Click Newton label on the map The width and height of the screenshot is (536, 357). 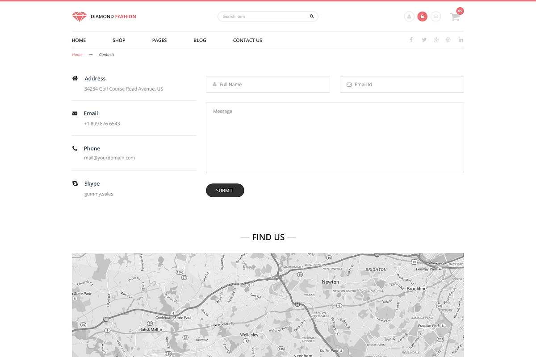click(x=331, y=282)
